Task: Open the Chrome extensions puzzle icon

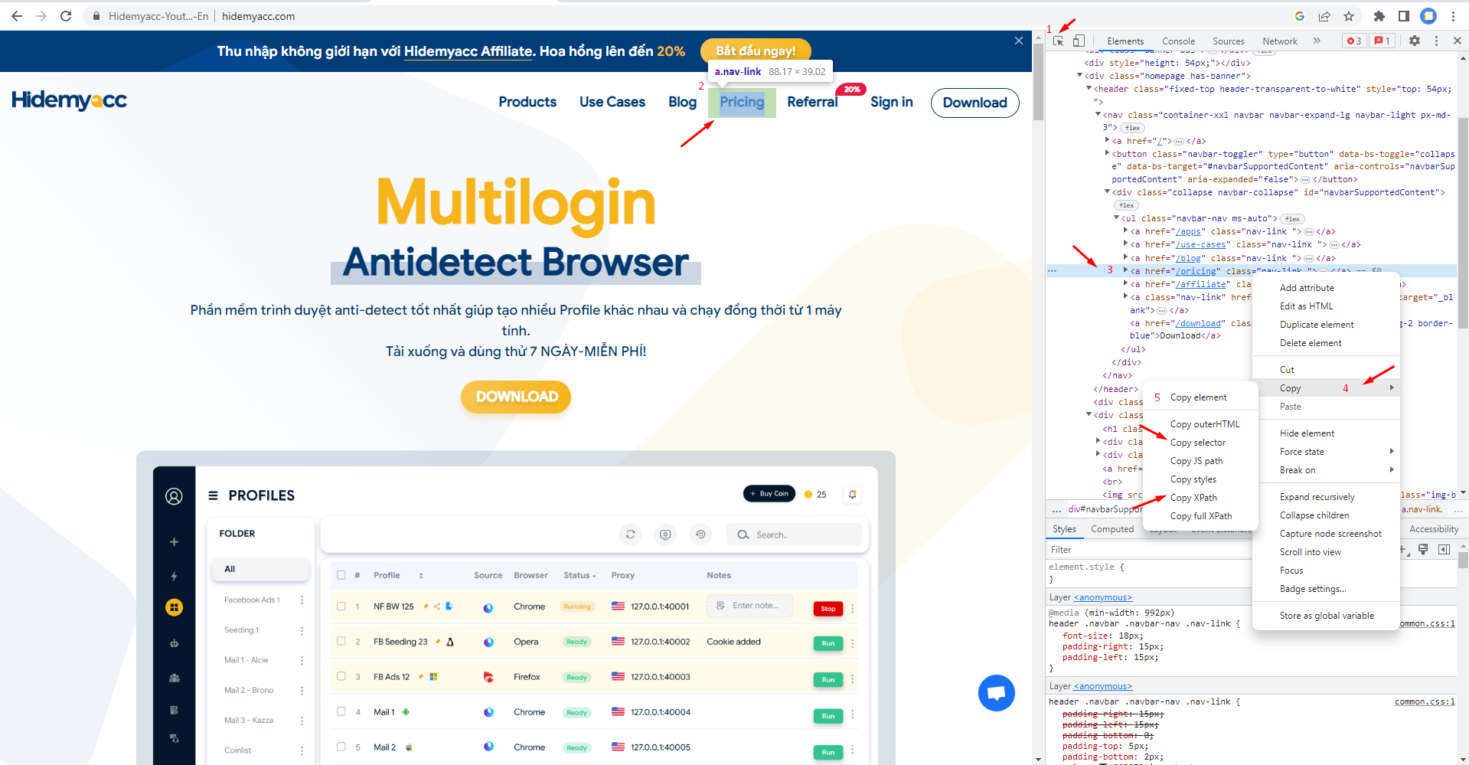Action: click(x=1379, y=16)
